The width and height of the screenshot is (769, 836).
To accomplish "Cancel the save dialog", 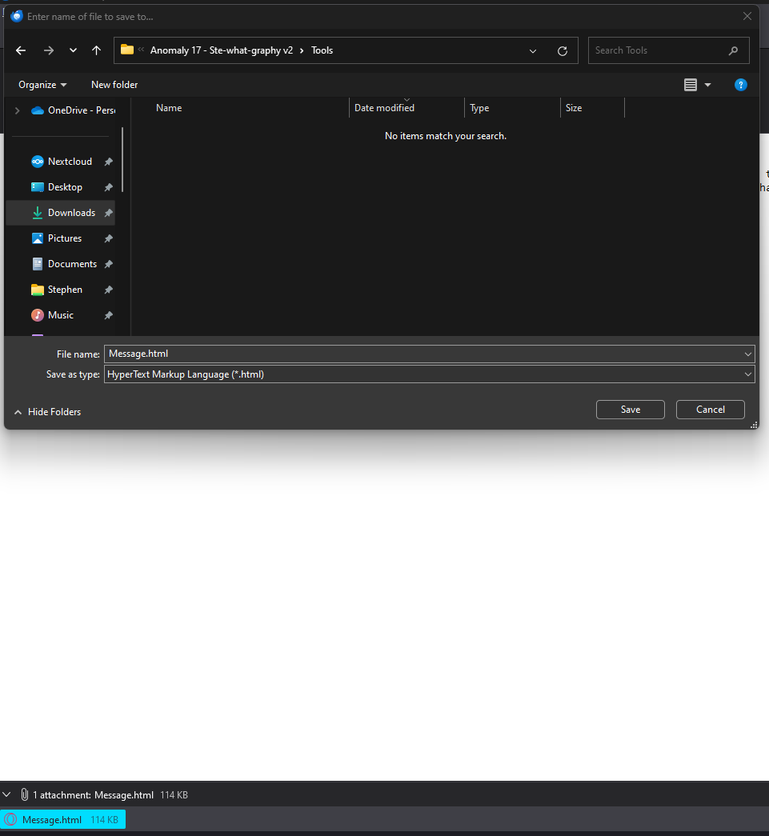I will pos(710,410).
